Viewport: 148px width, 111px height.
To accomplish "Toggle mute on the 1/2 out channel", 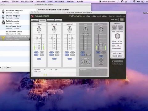I will coord(42,55).
